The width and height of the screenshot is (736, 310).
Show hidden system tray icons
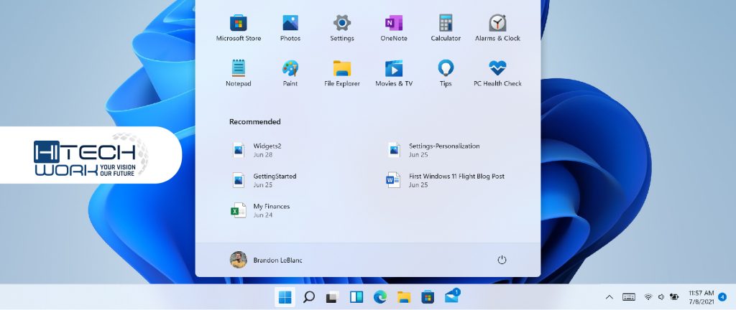coord(609,297)
